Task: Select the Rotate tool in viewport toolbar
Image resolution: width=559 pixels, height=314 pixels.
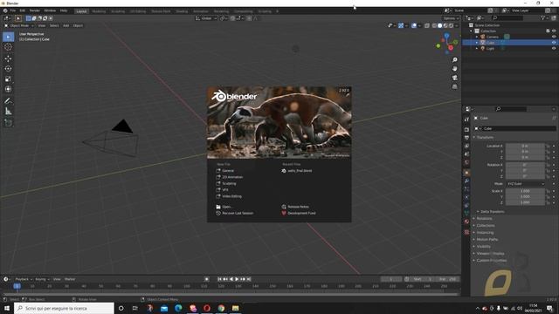Action: click(x=8, y=68)
